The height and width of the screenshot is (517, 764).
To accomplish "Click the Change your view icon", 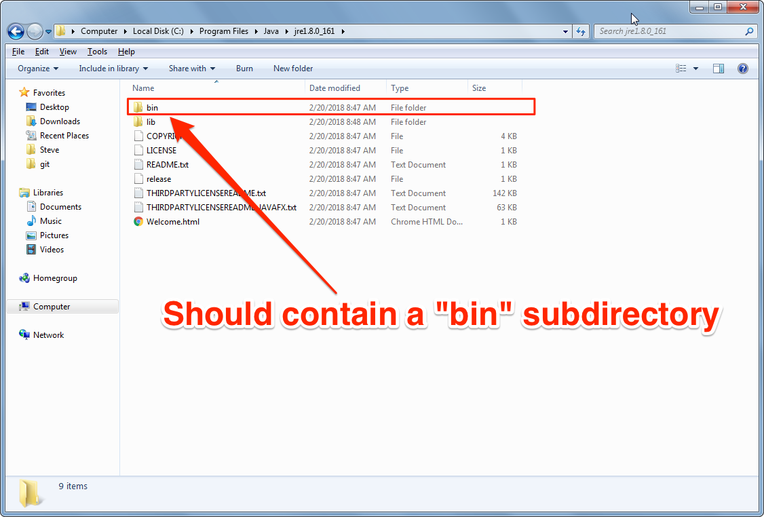I will pyautogui.click(x=681, y=69).
